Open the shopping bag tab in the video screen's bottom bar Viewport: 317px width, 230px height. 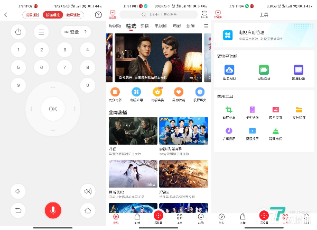pos(137,218)
